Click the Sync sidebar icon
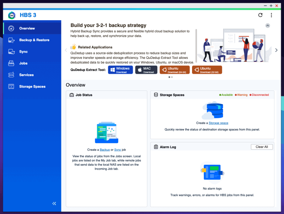This screenshot has height=214, width=284. tap(11, 51)
